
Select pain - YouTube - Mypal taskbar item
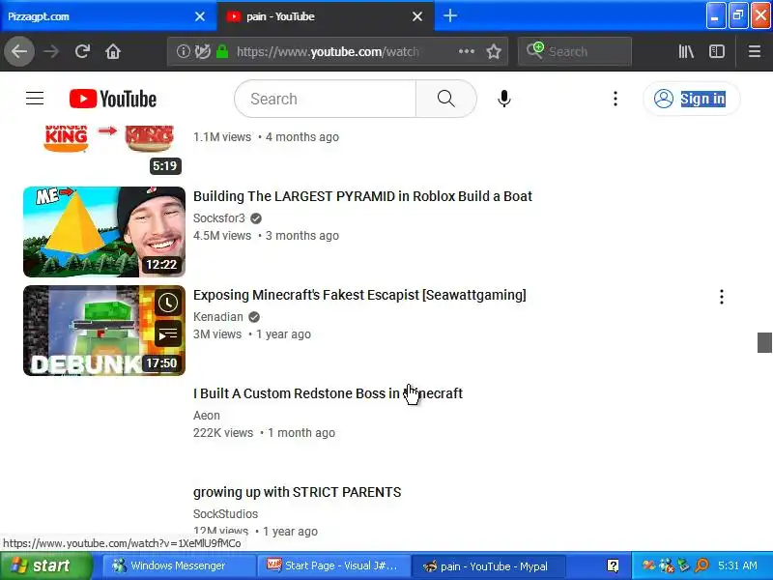pyautogui.click(x=487, y=565)
